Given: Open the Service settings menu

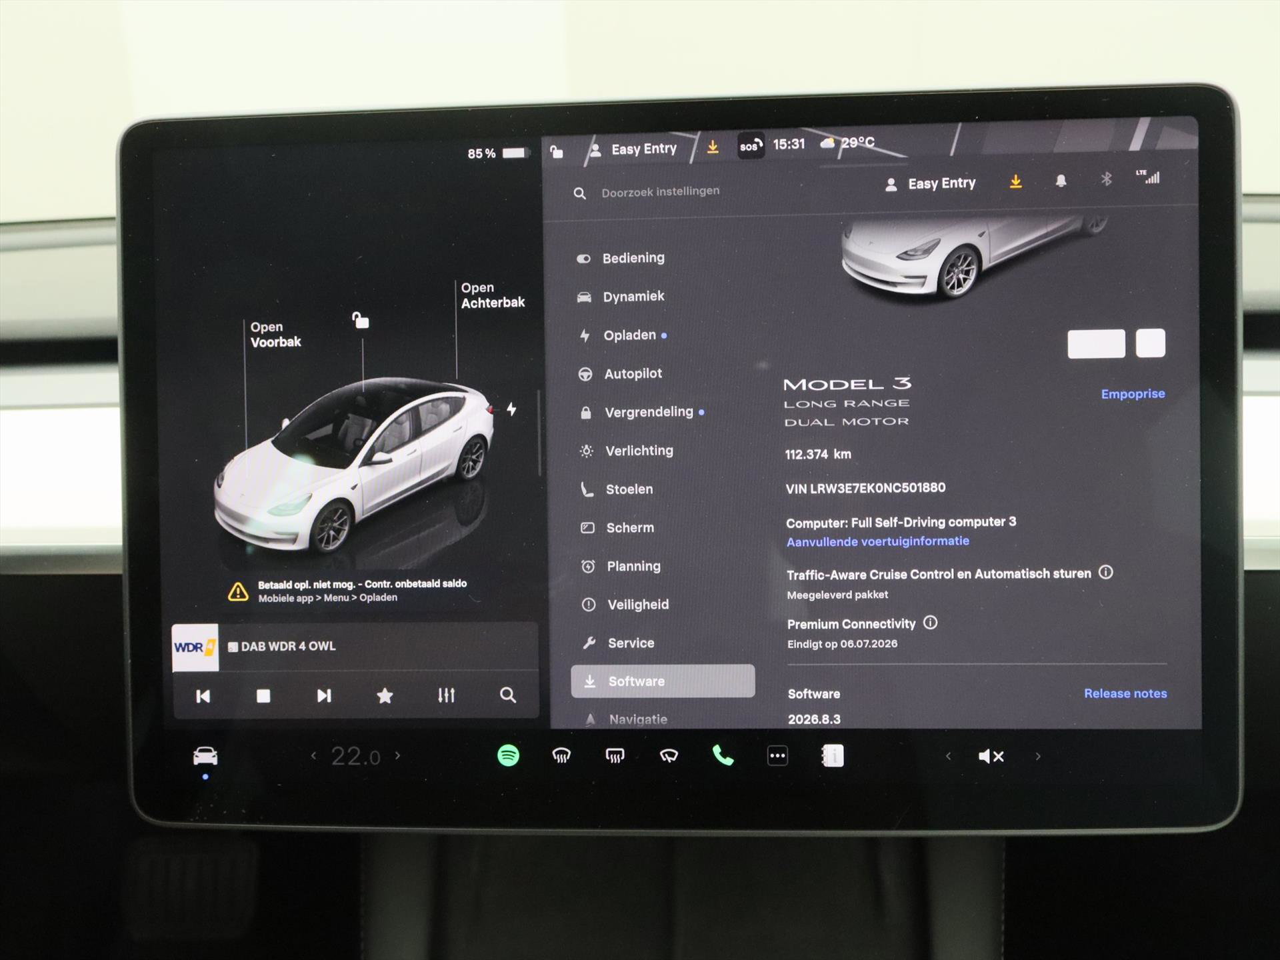Looking at the screenshot, I should [630, 643].
